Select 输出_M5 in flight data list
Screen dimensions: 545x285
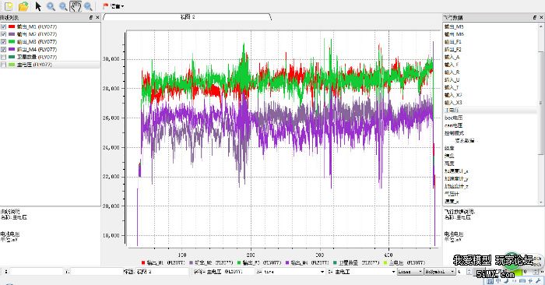454,26
